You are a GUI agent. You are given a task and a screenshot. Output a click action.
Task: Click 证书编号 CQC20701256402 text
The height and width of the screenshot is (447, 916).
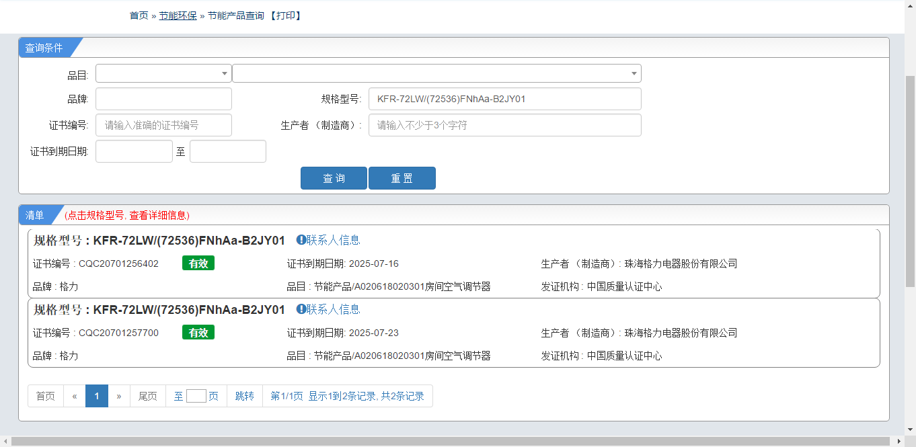[x=96, y=263]
